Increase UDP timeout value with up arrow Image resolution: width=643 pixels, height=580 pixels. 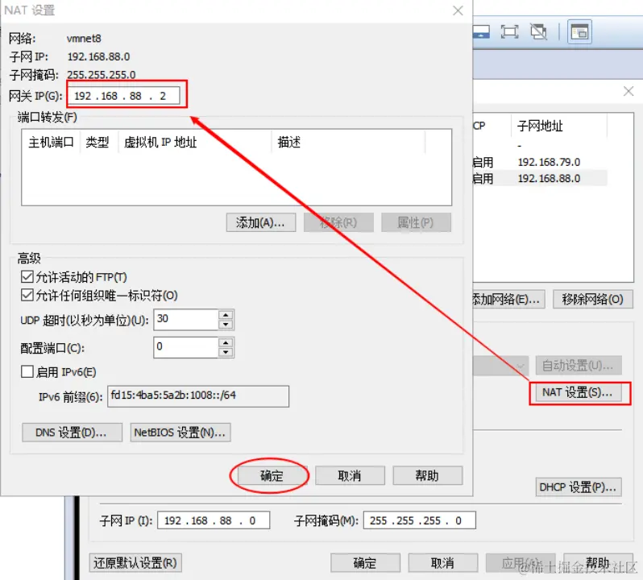(x=226, y=315)
